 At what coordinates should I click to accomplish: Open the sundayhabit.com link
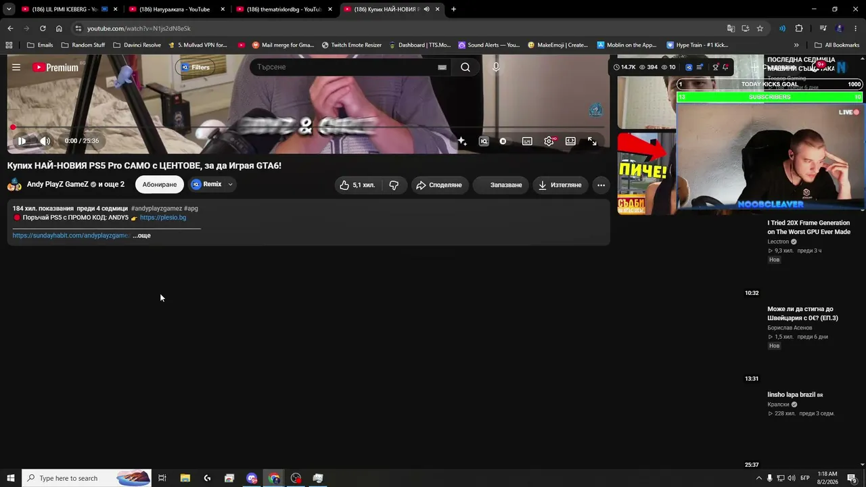(x=70, y=235)
